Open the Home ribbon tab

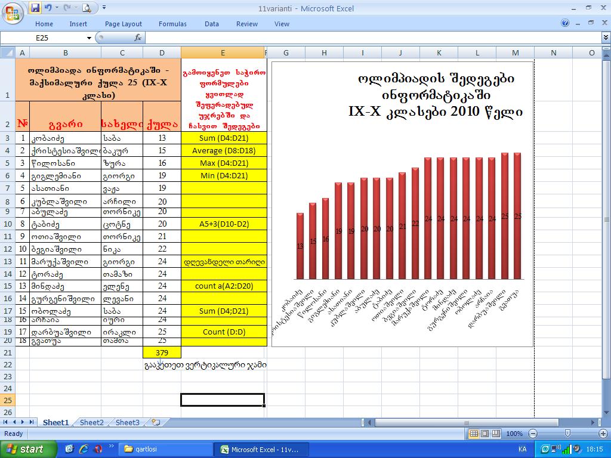pyautogui.click(x=44, y=24)
